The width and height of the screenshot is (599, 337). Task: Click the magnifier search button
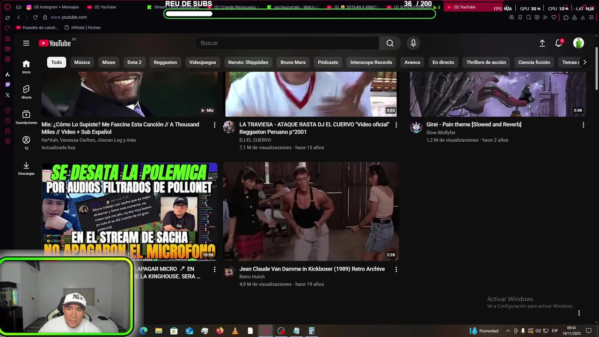click(390, 43)
